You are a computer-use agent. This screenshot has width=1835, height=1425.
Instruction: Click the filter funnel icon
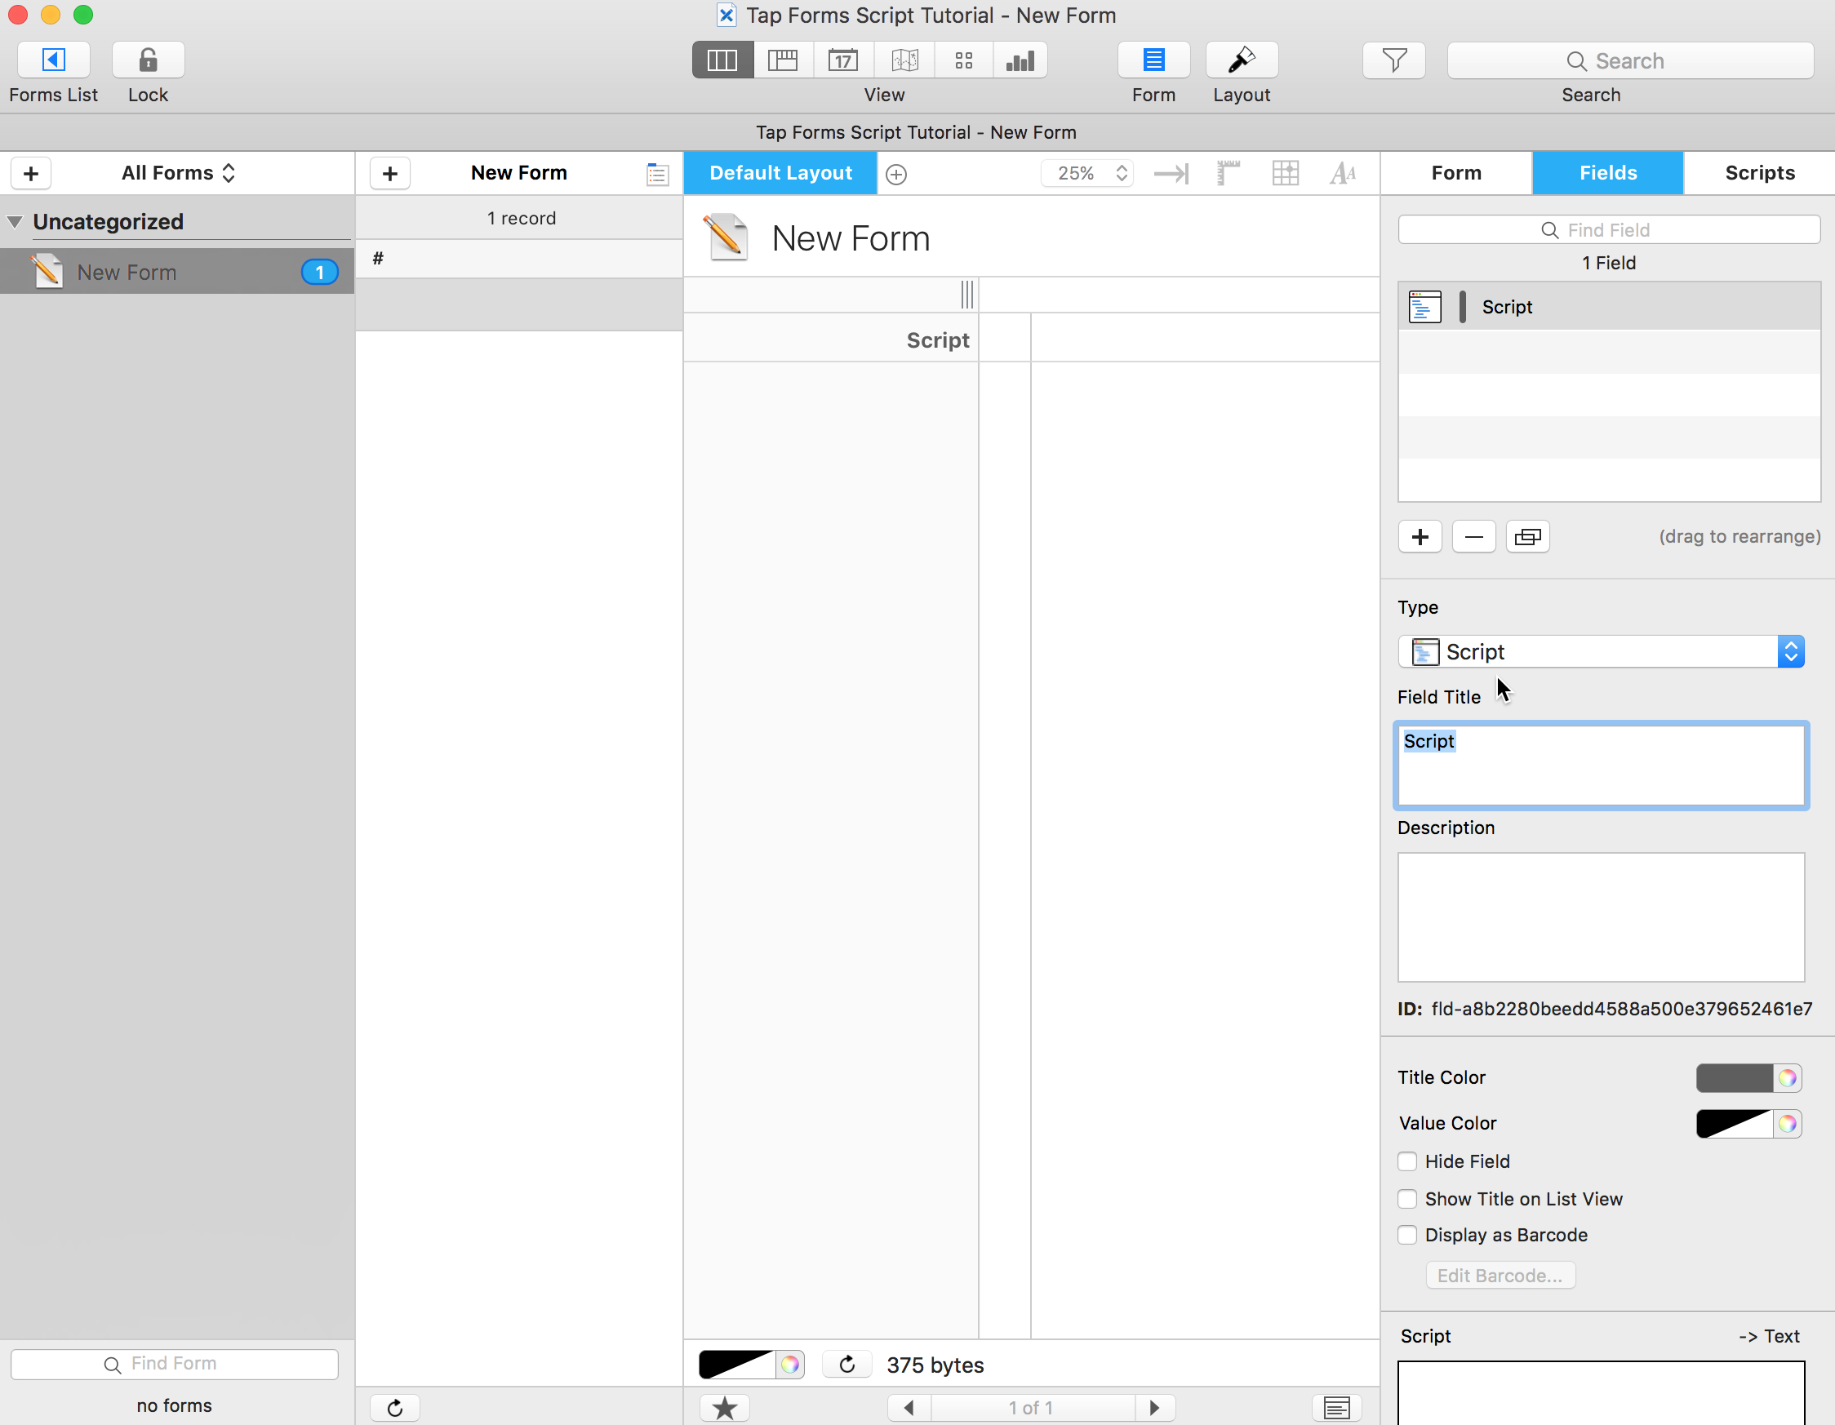point(1393,60)
